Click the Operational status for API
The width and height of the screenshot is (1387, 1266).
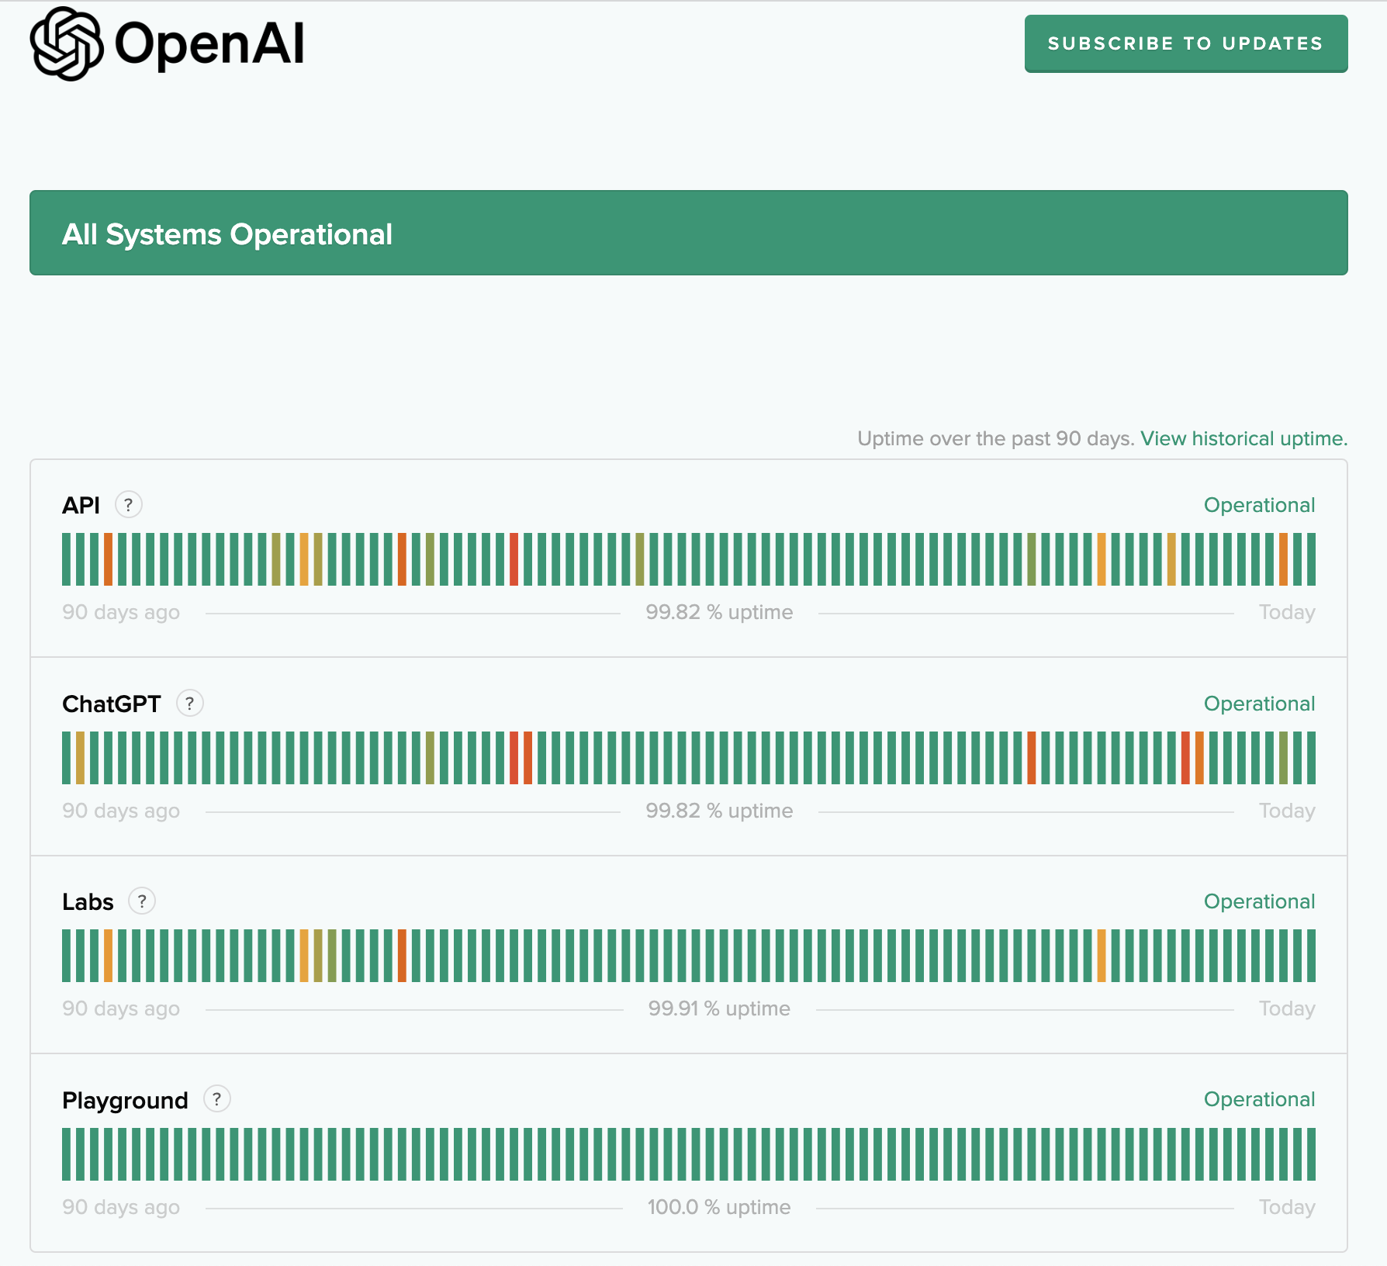pyautogui.click(x=1260, y=505)
